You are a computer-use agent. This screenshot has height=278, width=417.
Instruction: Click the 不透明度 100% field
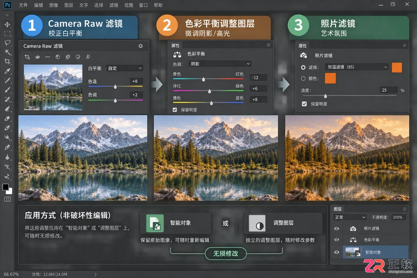(x=399, y=217)
